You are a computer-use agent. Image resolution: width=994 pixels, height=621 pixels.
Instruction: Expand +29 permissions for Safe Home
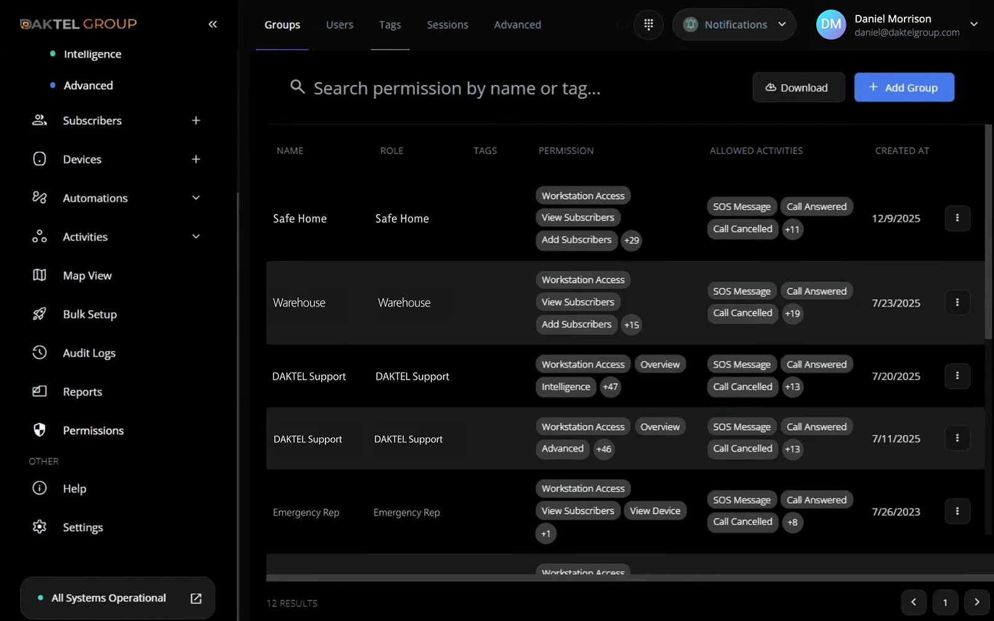(x=631, y=240)
